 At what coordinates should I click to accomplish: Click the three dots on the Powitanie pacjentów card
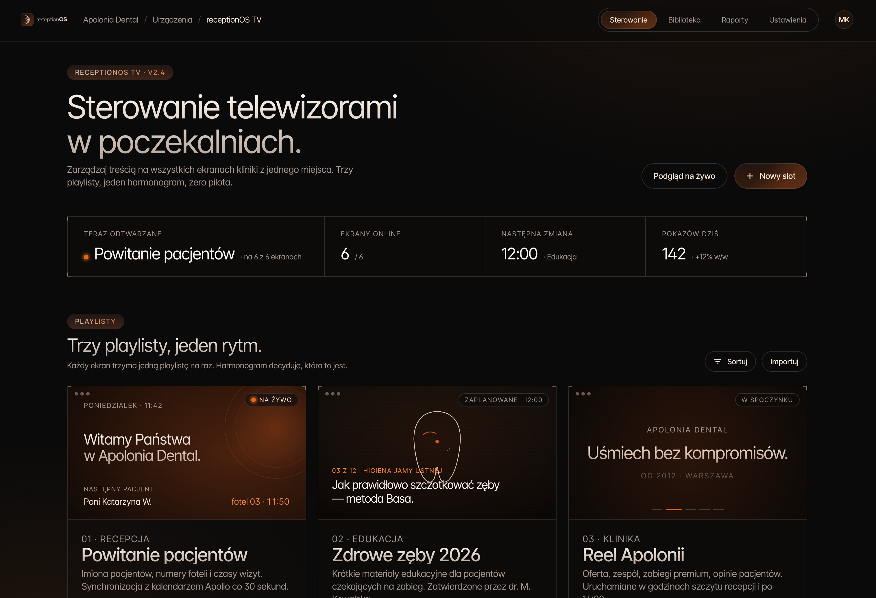tap(82, 393)
